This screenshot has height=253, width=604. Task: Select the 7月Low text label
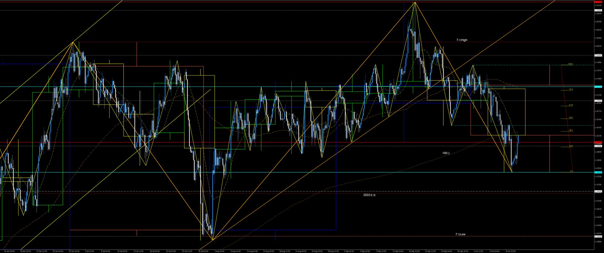pyautogui.click(x=460, y=234)
